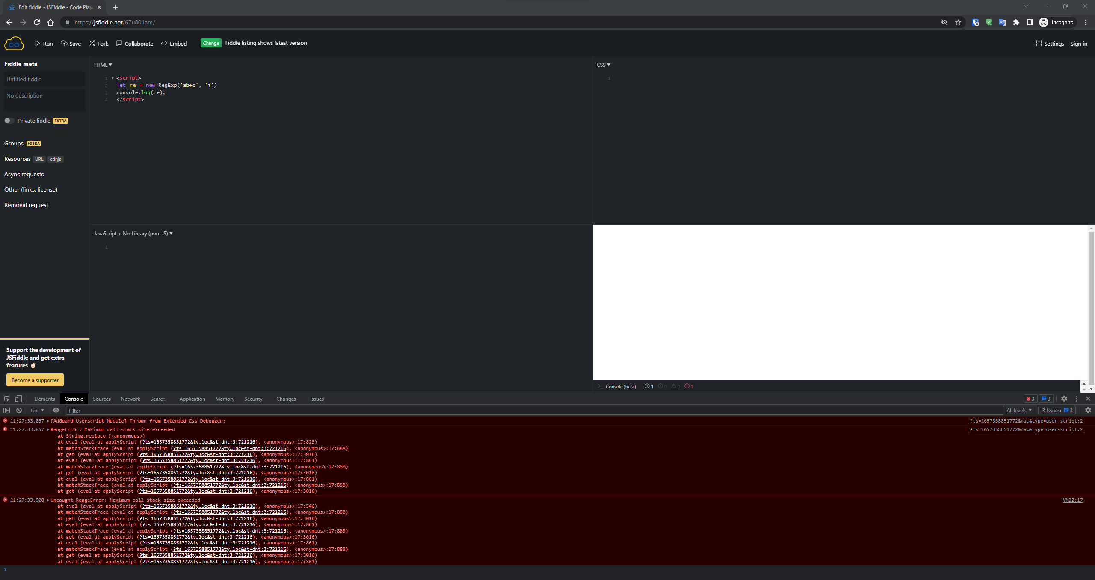Select the inspect element tool in DevTools

[x=6, y=399]
